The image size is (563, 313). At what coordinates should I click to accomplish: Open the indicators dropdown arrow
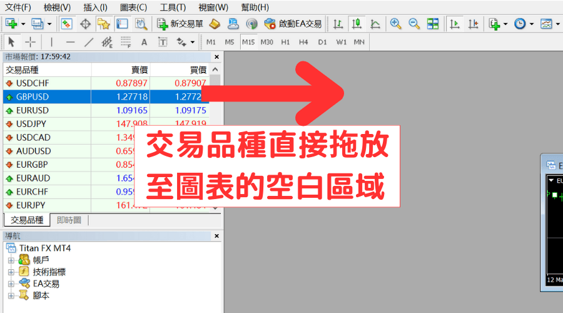tap(505, 24)
